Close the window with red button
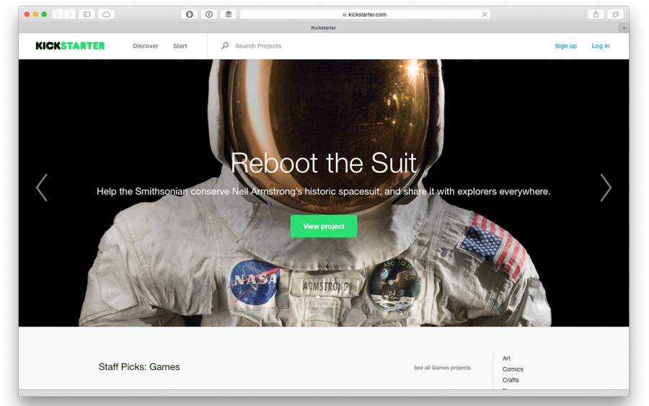Image resolution: width=649 pixels, height=406 pixels. (27, 14)
